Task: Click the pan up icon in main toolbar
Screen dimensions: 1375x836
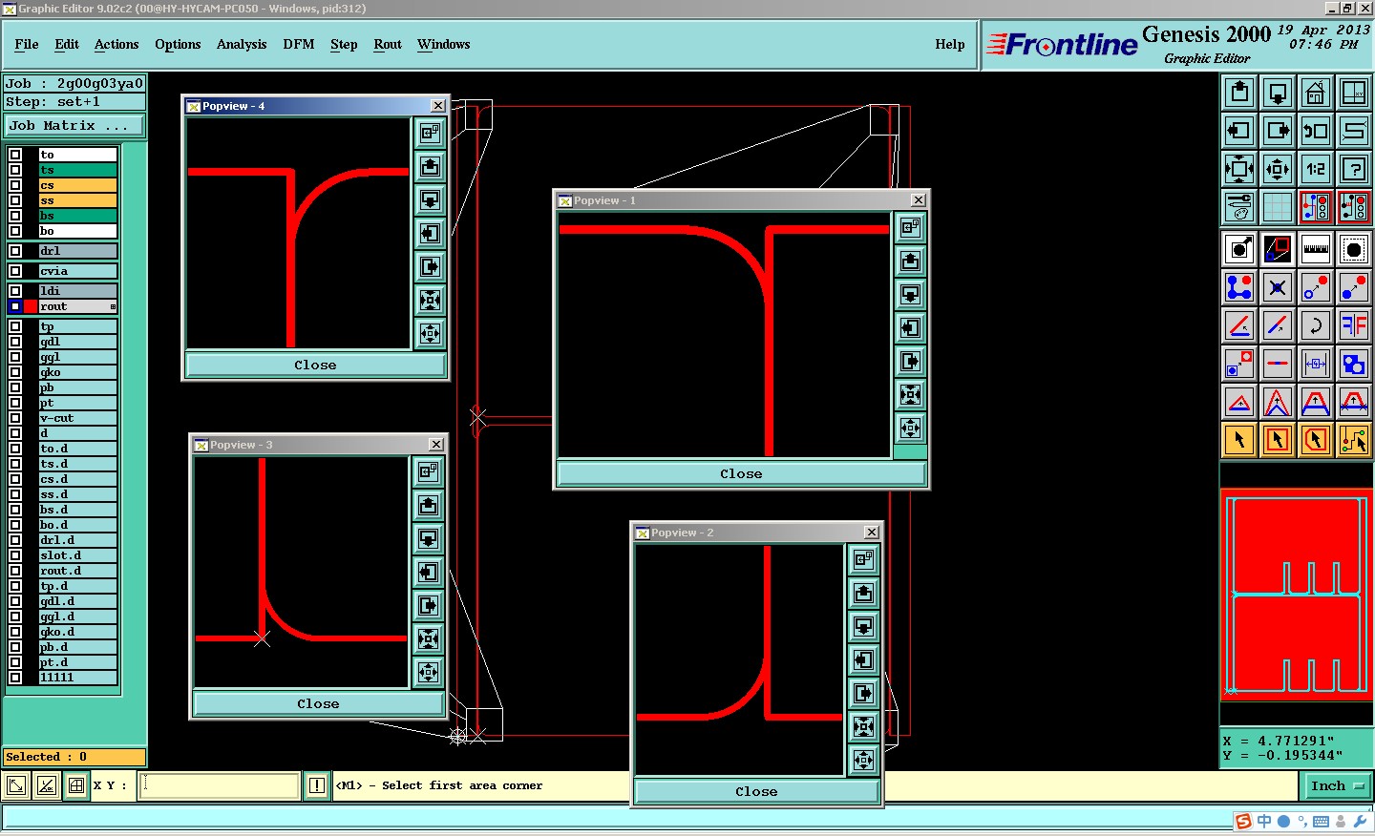Action: [x=1239, y=93]
